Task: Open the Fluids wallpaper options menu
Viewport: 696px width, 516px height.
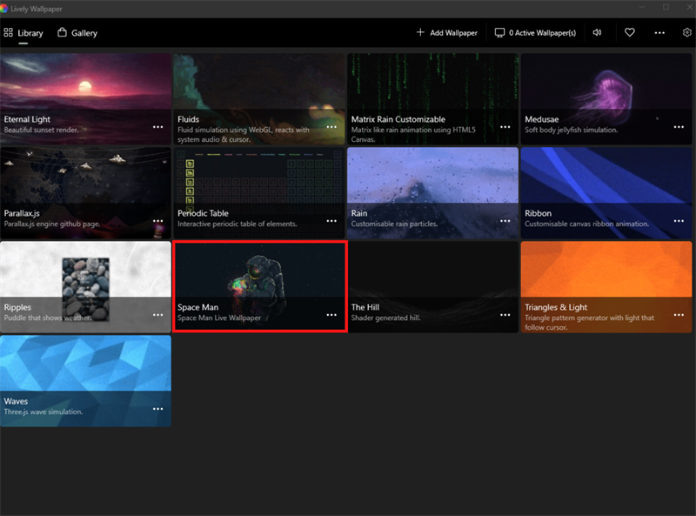Action: point(331,127)
